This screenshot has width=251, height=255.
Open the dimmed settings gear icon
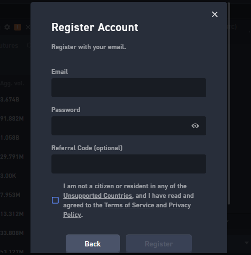click(x=7, y=27)
